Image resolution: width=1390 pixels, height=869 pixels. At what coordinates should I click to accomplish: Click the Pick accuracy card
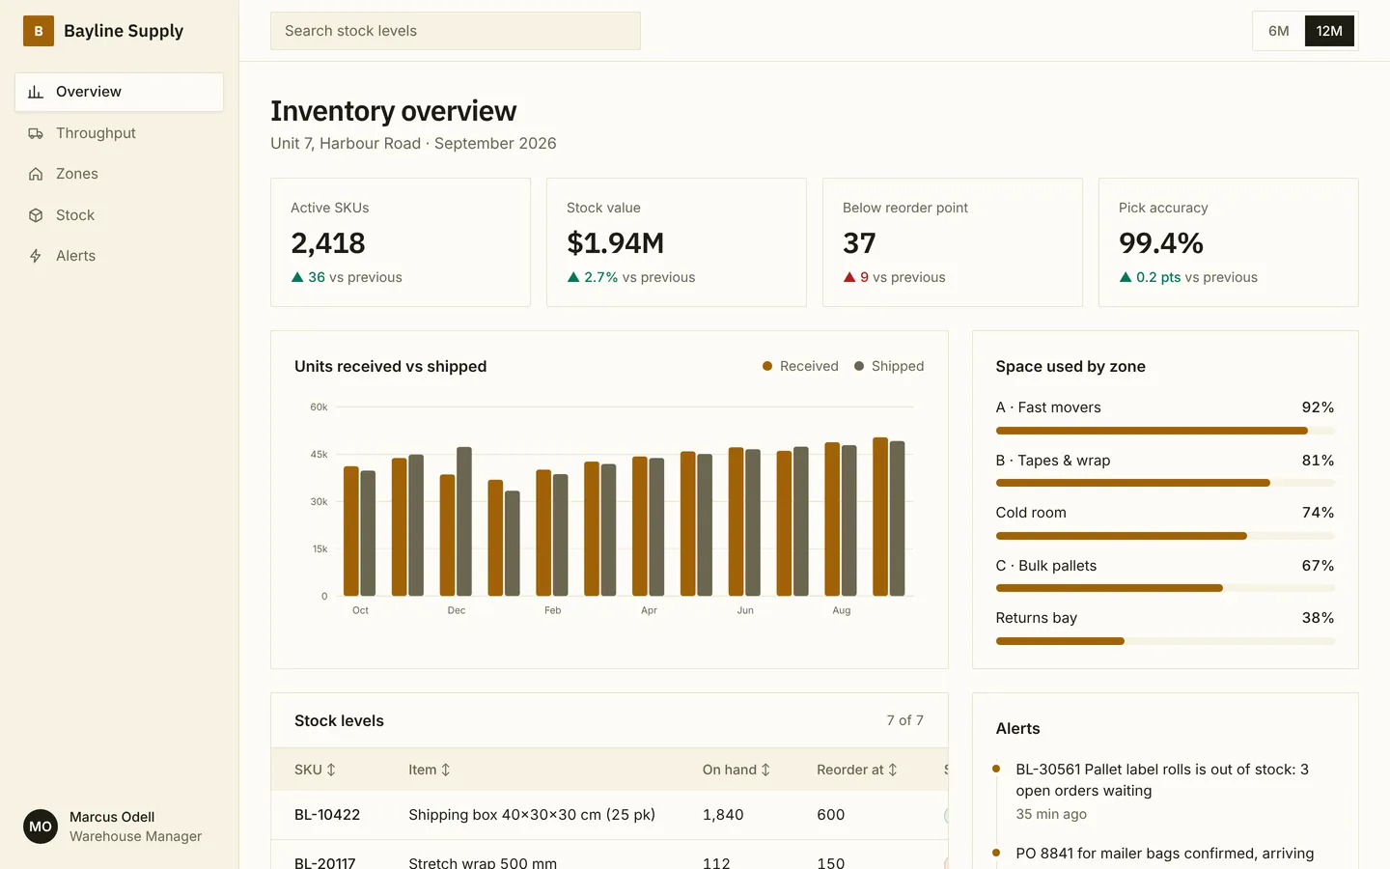pyautogui.click(x=1229, y=242)
